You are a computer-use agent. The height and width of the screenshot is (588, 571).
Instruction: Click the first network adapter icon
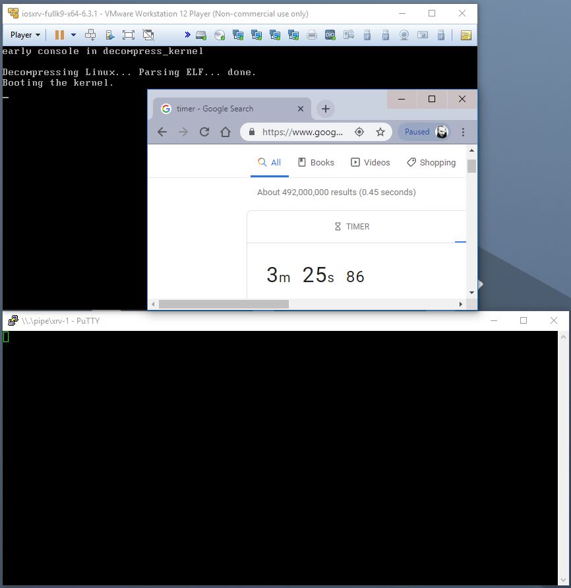click(x=237, y=34)
